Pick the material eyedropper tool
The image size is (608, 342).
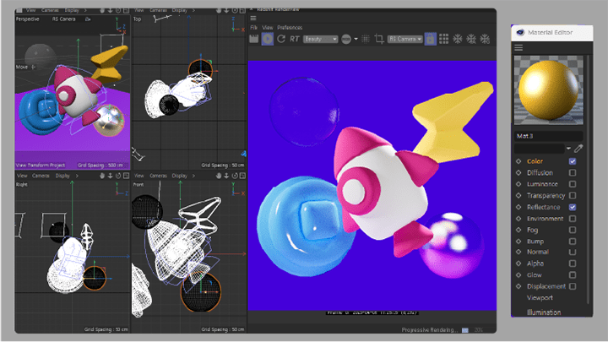578,148
